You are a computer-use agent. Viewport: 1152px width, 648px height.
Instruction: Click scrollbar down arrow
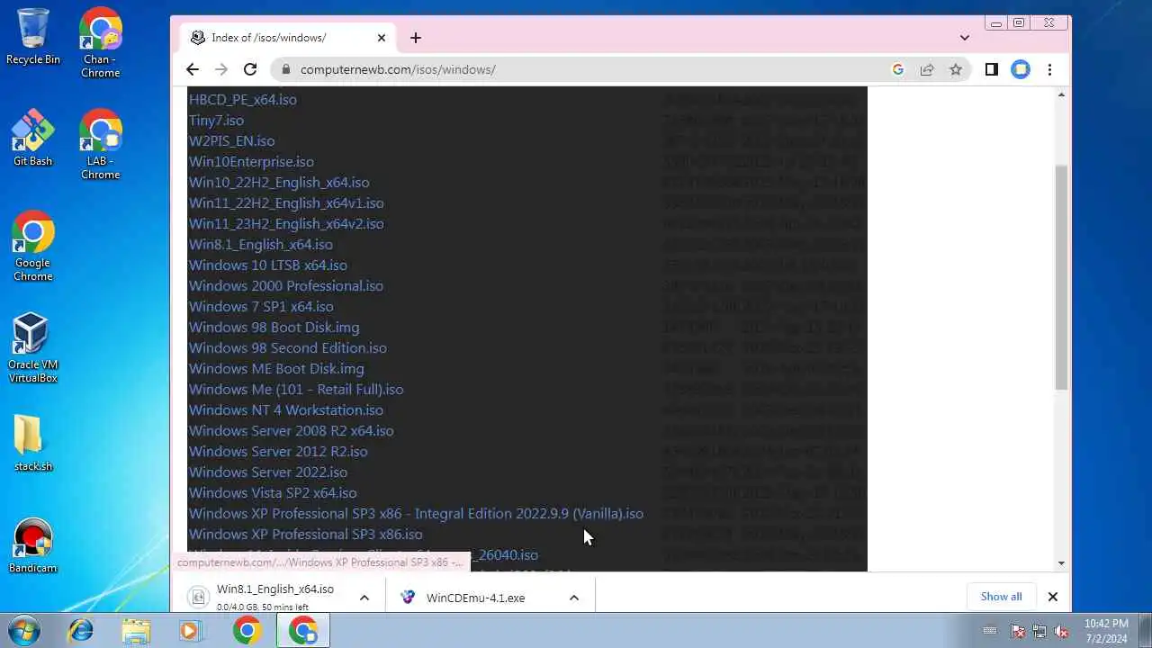tap(1061, 563)
